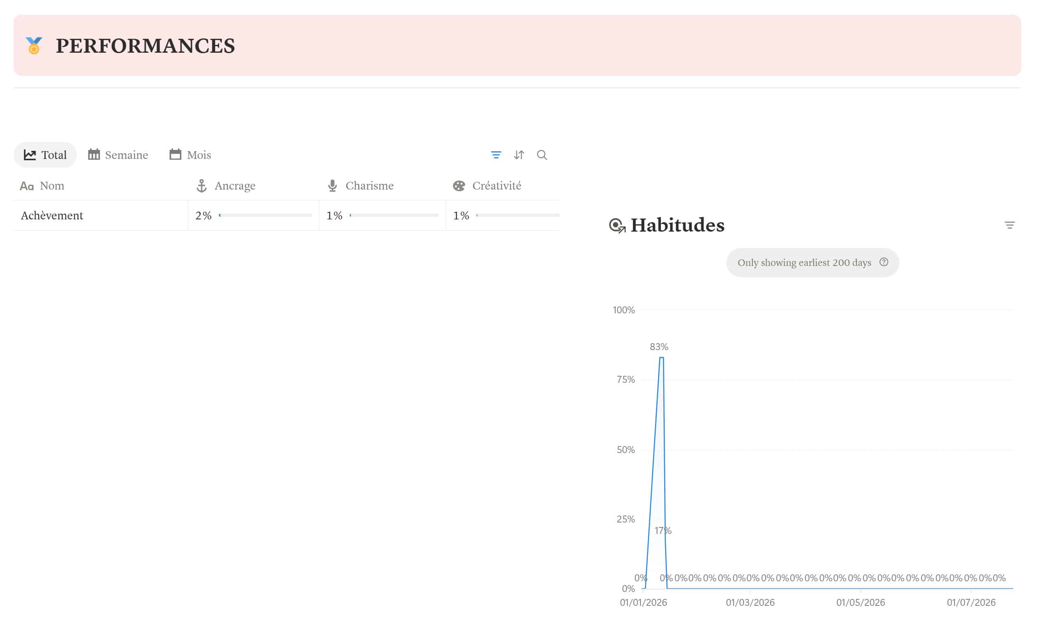This screenshot has width=1043, height=623.
Task: Click the medal icon beside PERFORMANCES
Action: click(34, 46)
